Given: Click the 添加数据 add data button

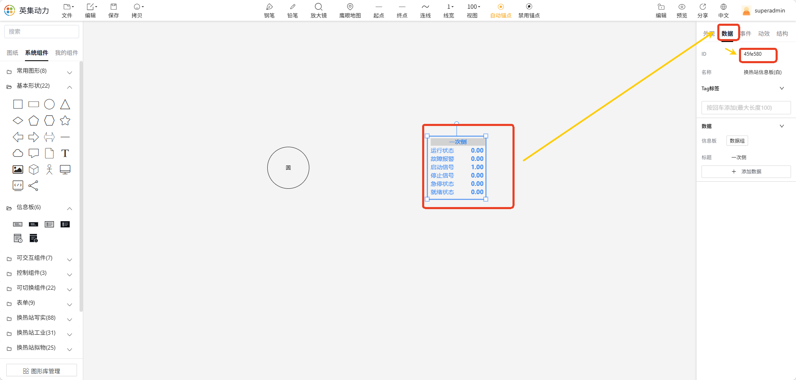Looking at the screenshot, I should [746, 172].
